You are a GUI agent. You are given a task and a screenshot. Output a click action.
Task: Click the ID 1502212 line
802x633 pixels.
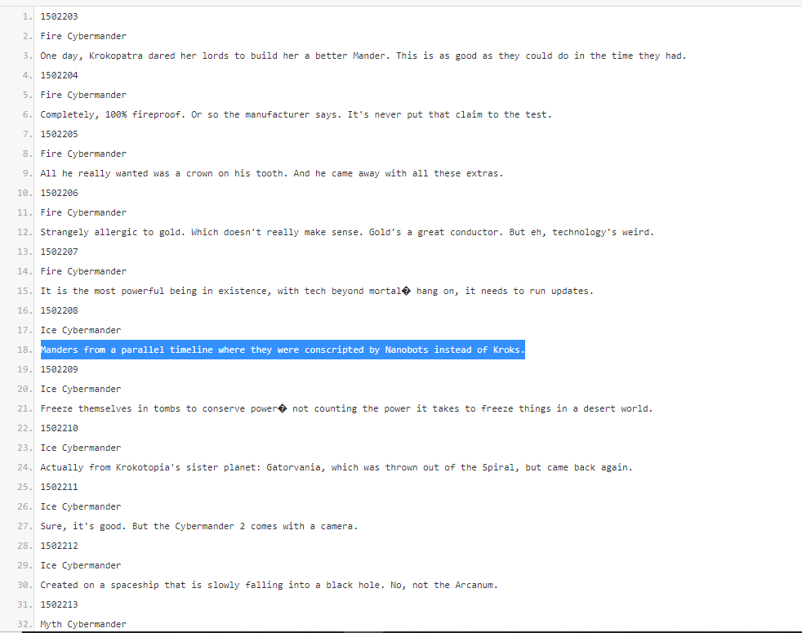[60, 546]
